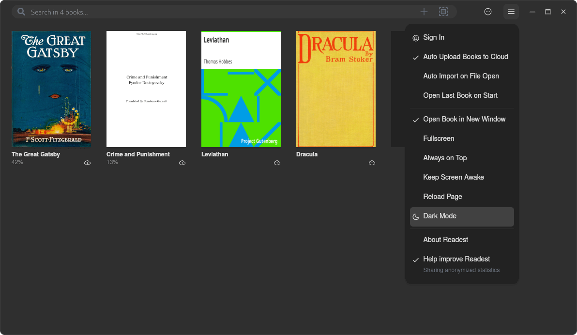The image size is (577, 335).
Task: Click Reload Page
Action: (442, 197)
